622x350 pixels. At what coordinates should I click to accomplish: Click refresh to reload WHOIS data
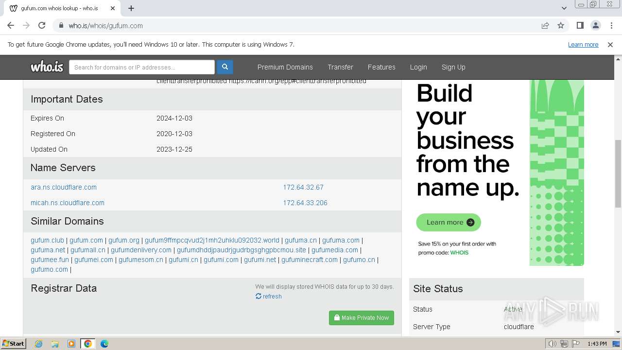point(269,297)
